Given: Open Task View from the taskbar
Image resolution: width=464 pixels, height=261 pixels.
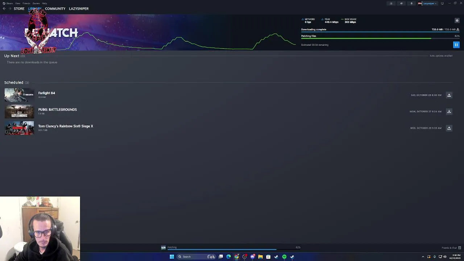Looking at the screenshot, I should [220, 257].
